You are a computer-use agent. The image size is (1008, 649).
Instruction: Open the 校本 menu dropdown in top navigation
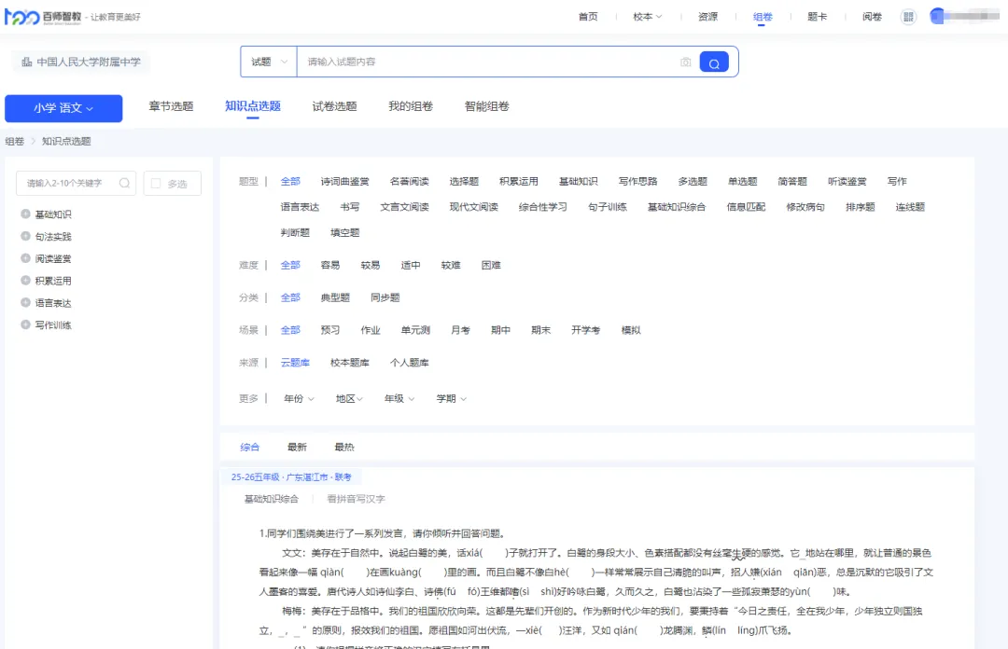point(646,17)
